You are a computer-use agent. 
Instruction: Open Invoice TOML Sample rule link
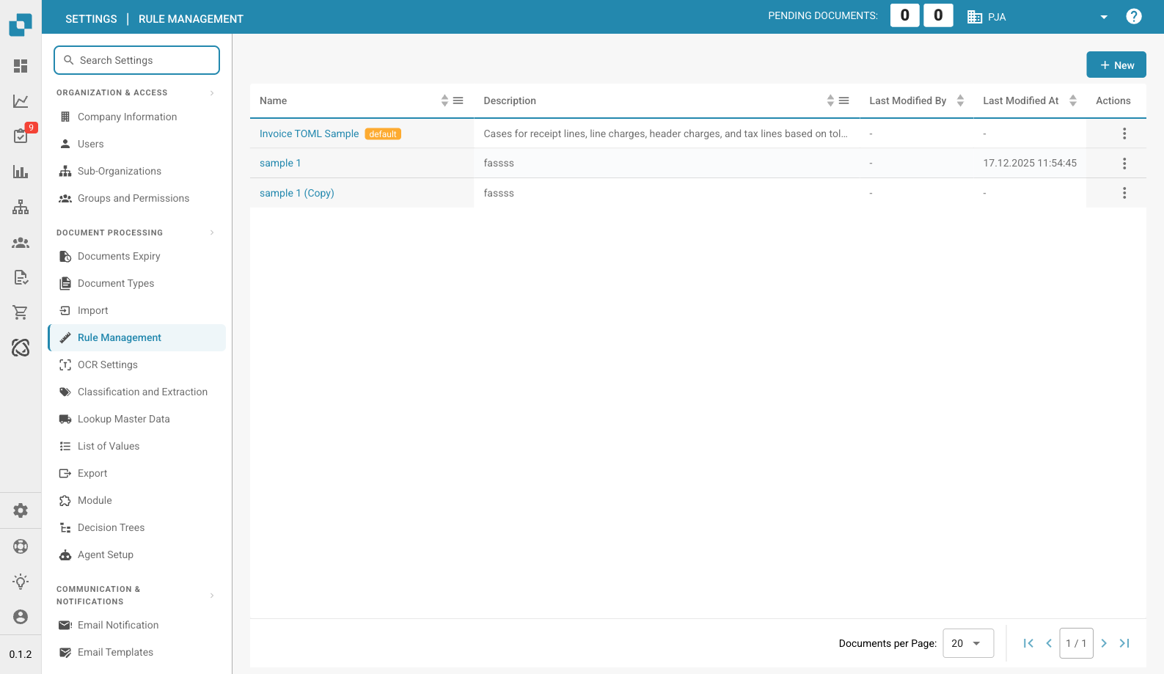309,133
